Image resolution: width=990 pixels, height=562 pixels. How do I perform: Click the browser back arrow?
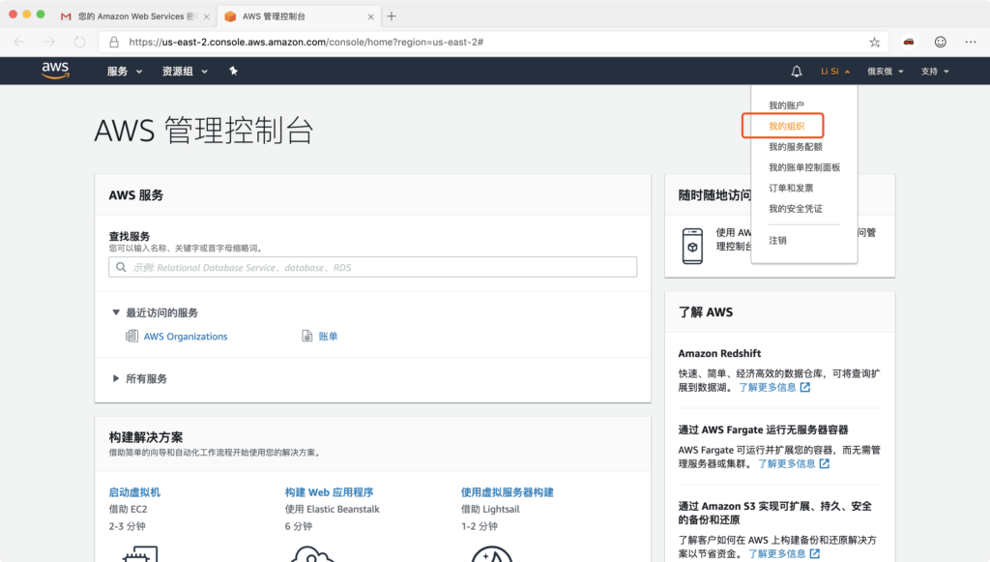click(19, 42)
